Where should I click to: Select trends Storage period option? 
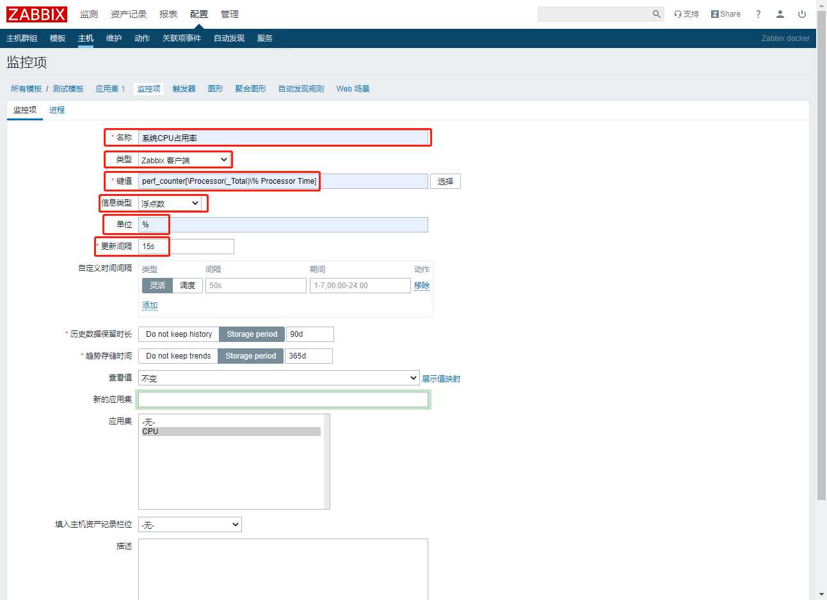tap(251, 356)
